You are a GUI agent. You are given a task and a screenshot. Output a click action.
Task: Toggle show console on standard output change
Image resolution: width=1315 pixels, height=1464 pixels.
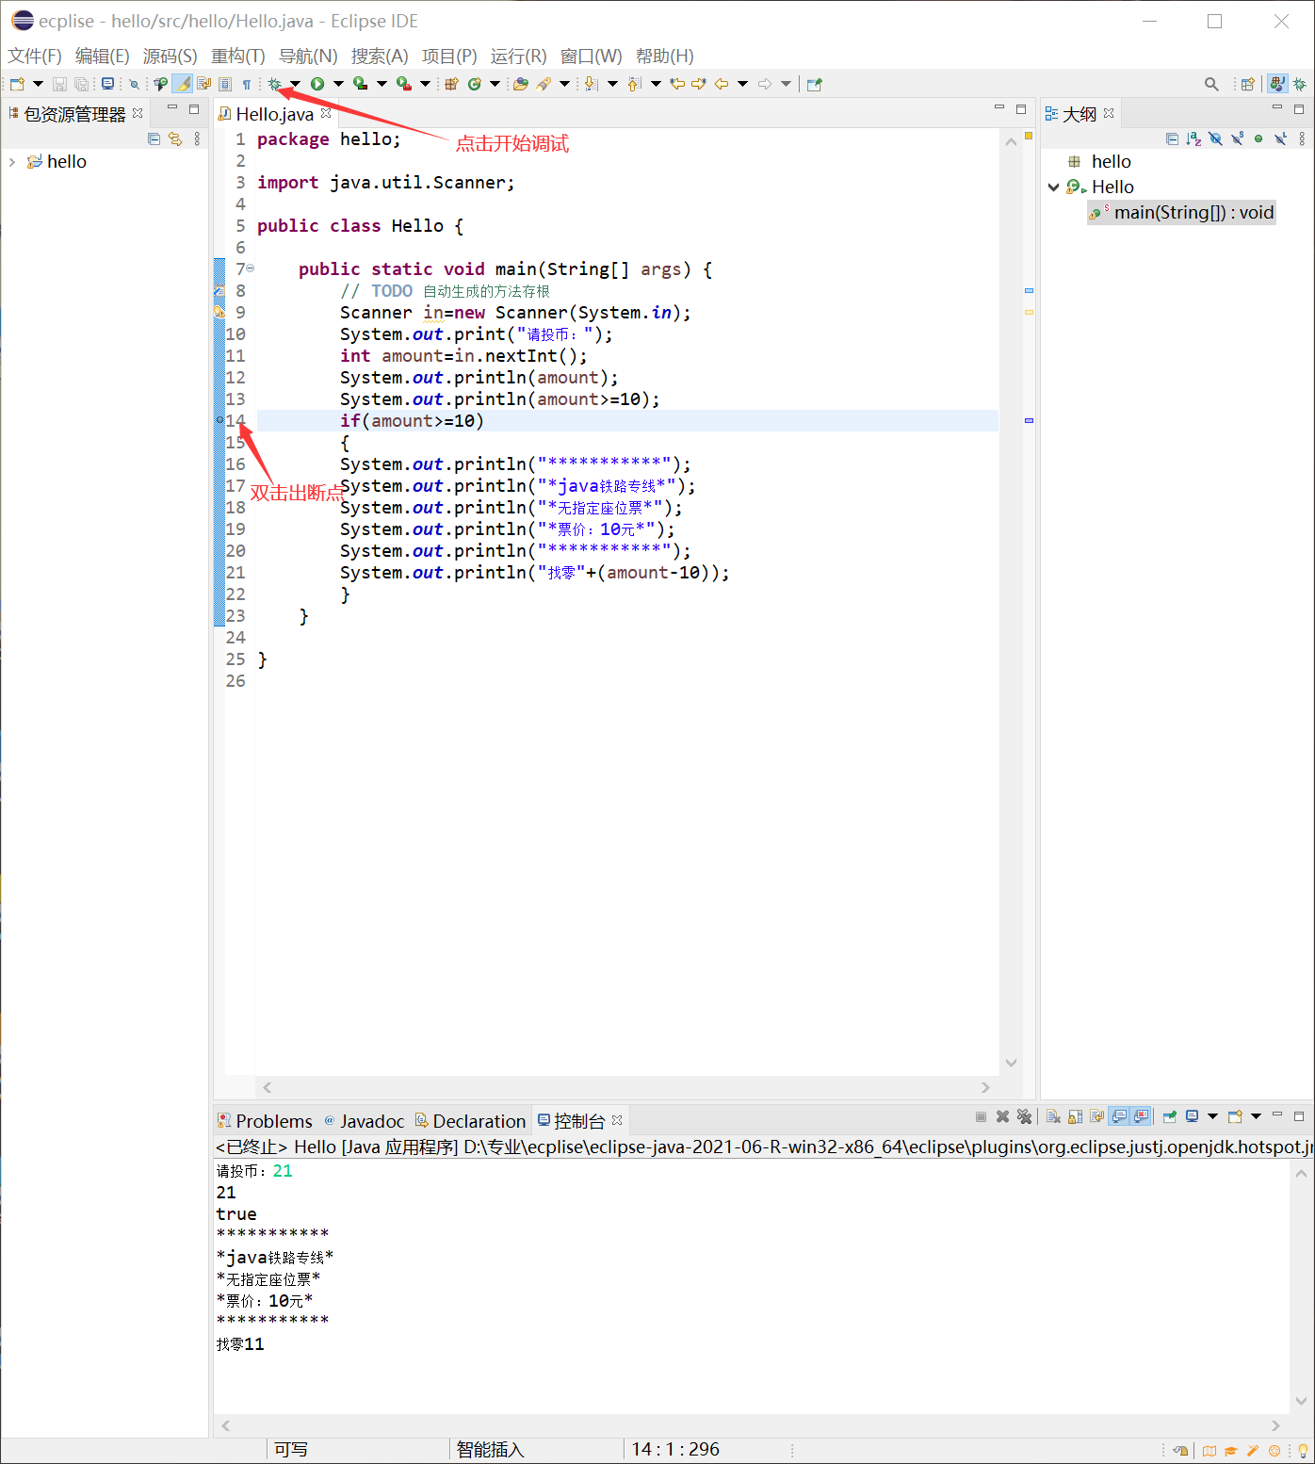[1119, 1116]
